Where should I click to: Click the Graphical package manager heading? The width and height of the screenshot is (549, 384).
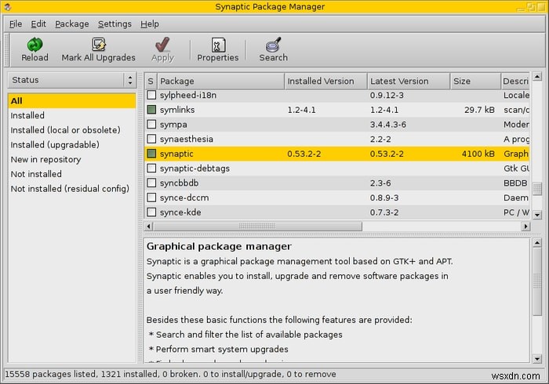(219, 247)
